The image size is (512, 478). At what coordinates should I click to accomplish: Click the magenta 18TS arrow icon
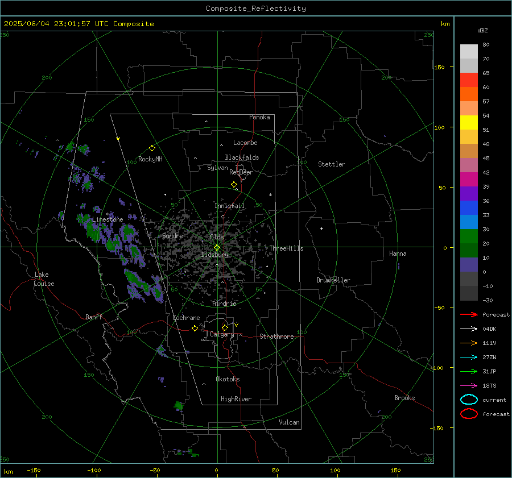pyautogui.click(x=469, y=386)
